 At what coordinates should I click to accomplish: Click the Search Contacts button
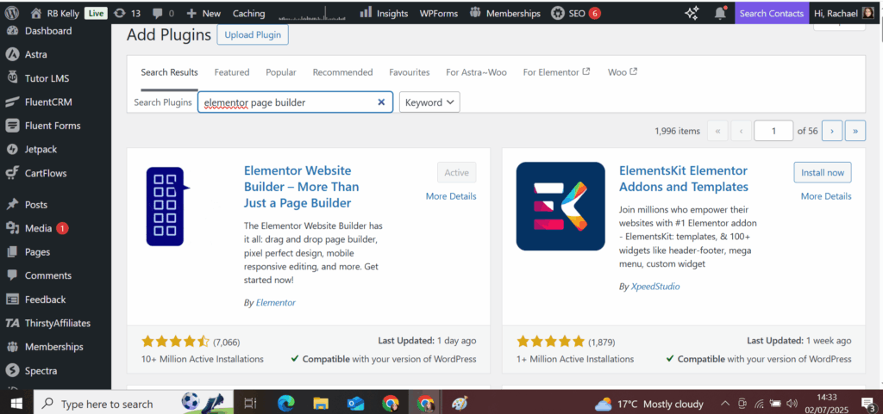coord(771,13)
